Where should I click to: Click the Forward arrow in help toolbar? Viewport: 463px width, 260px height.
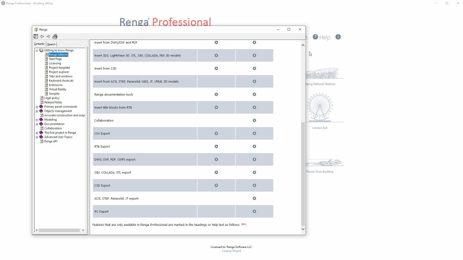48,37
